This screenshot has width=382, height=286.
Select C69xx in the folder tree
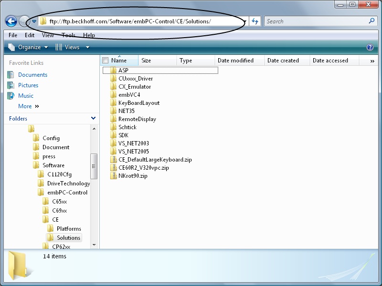pos(59,211)
